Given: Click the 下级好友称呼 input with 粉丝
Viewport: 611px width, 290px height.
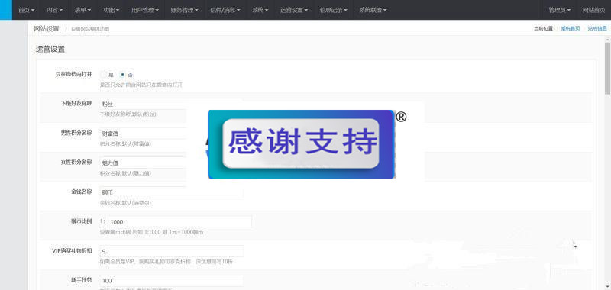Looking at the screenshot, I should 171,104.
